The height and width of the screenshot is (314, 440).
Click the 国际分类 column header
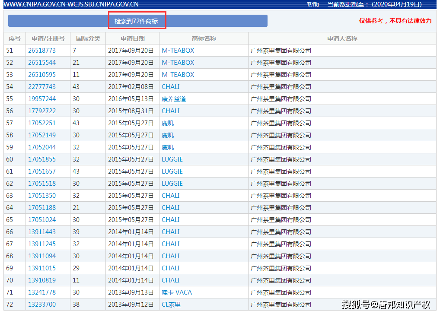88,38
